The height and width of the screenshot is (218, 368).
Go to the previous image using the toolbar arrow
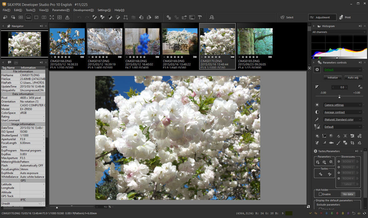click(5, 17)
